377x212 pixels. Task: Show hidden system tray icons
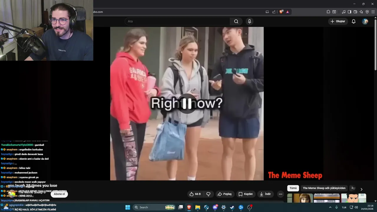[x=330, y=207]
